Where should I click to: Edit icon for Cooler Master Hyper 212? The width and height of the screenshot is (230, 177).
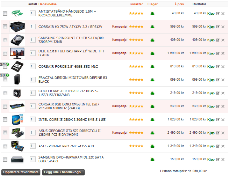coord(218,93)
